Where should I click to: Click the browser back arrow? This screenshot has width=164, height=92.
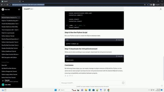pos(2,5)
